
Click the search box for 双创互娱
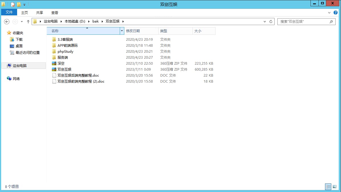(303, 22)
